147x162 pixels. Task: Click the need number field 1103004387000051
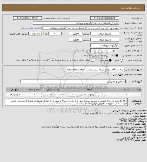(x=105, y=18)
